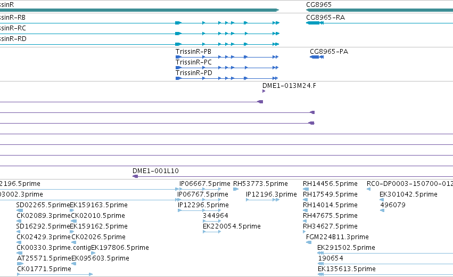This screenshot has width=453, height=277.
Task: Click the RC0-DP0003-150700 EST label
Action: (410, 184)
